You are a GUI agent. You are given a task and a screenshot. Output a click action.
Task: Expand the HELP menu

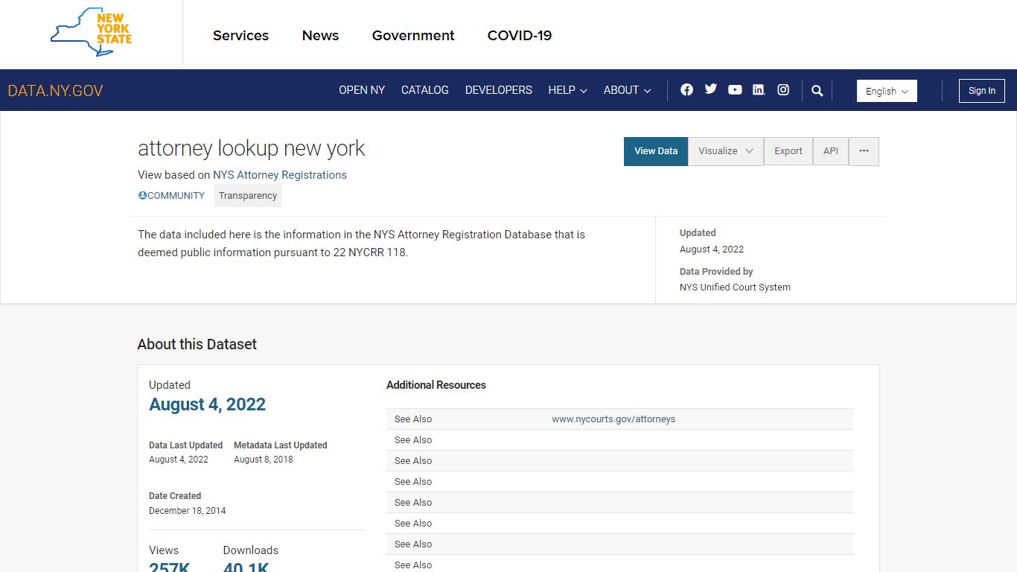(x=567, y=90)
